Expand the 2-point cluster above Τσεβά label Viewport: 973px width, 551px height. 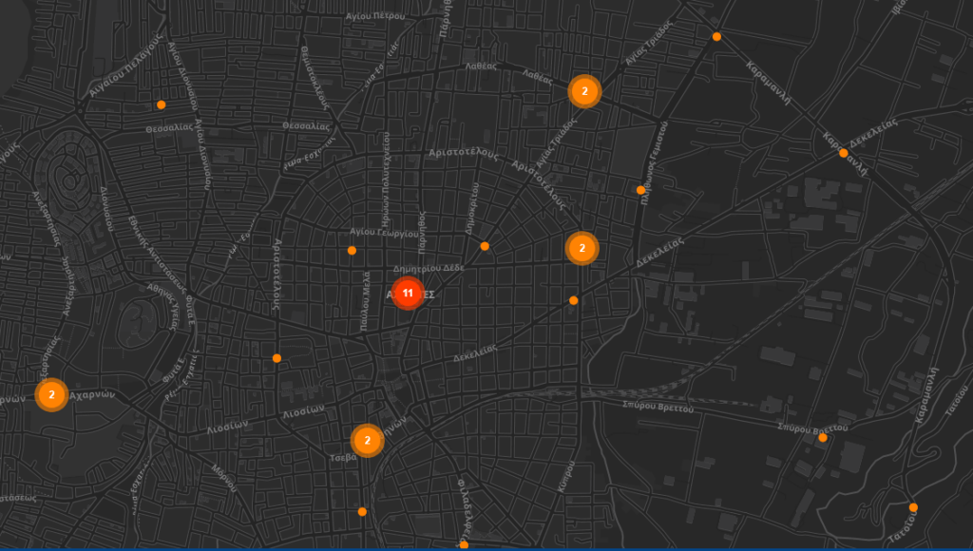coord(367,441)
